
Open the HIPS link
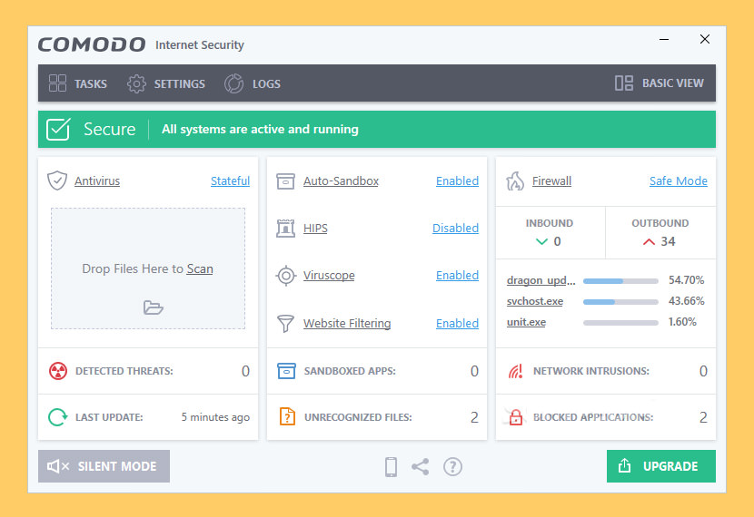pos(315,228)
